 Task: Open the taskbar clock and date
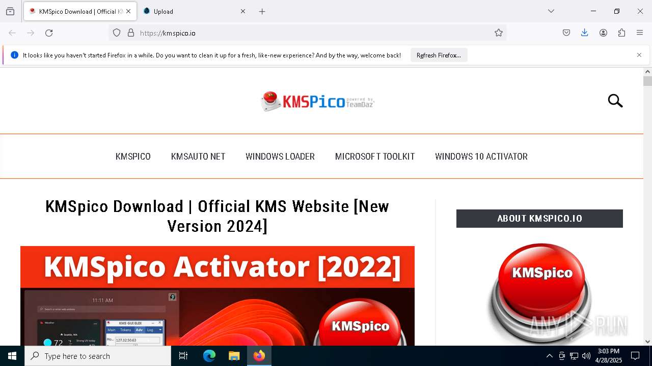pyautogui.click(x=609, y=356)
